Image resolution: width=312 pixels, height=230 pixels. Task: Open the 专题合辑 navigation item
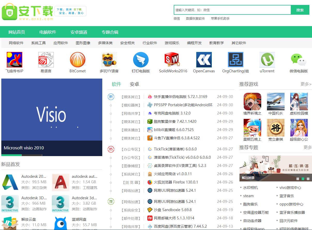pos(110,32)
